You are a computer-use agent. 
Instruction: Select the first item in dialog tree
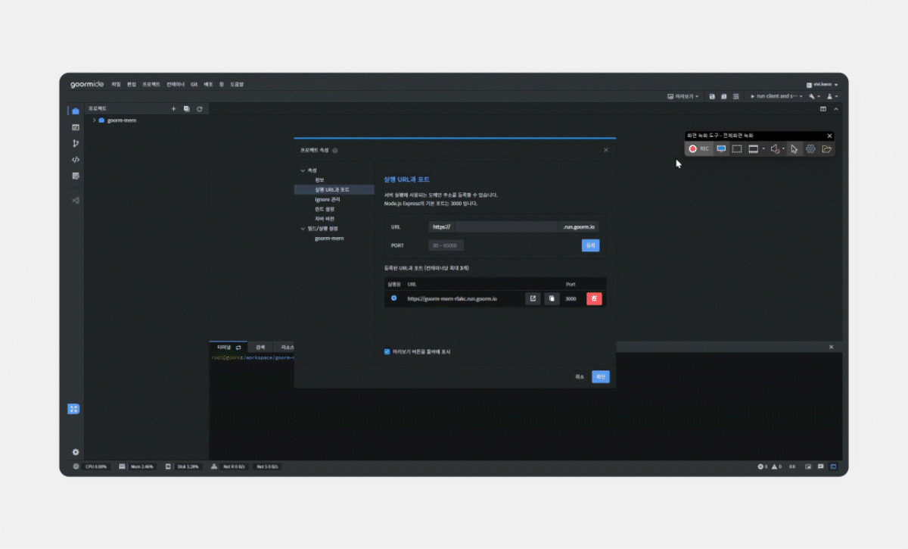tap(319, 179)
